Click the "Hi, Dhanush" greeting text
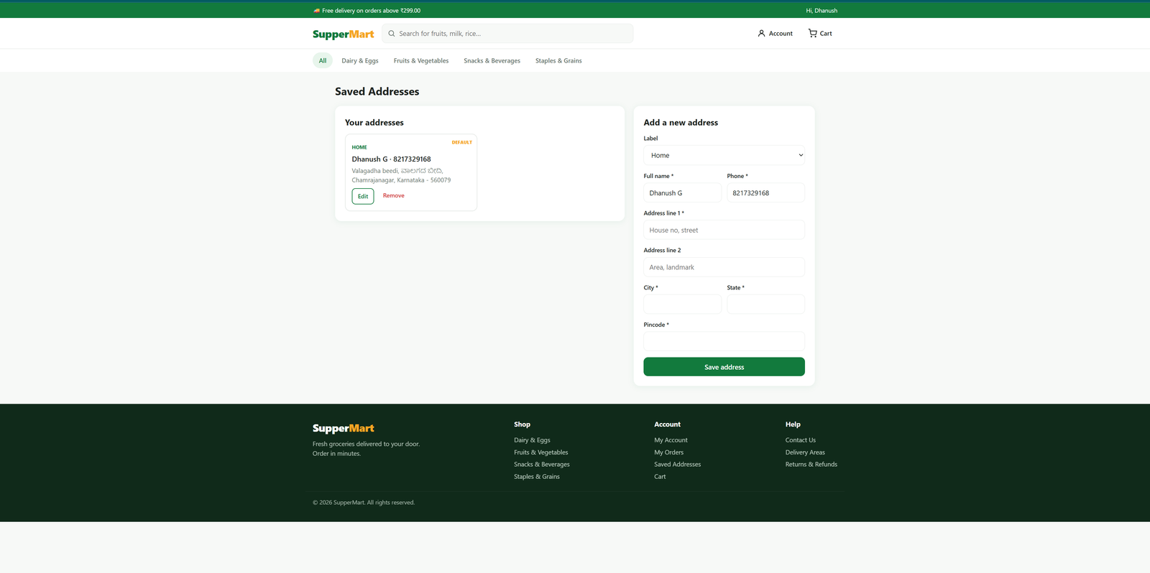The width and height of the screenshot is (1150, 573). 822,11
